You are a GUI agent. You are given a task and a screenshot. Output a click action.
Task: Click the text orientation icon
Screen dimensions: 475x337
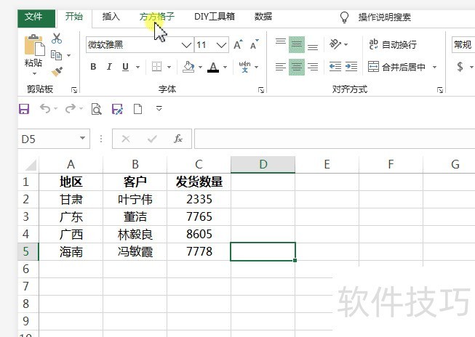click(x=335, y=44)
